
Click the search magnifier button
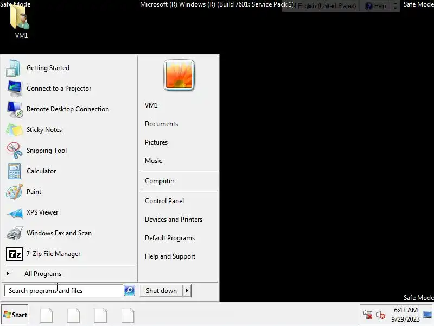[x=129, y=291]
